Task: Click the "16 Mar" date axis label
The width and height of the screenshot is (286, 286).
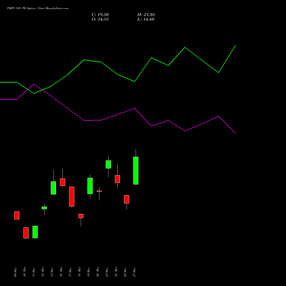Action: (x=61, y=272)
